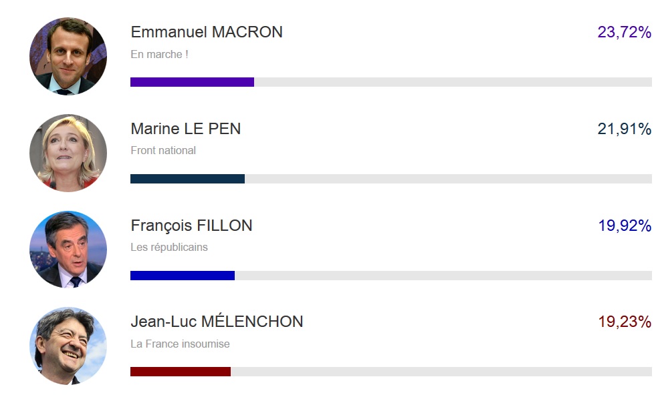The height and width of the screenshot is (411, 658).
Task: Select the Jean-Luc MÉLENCHON name heading
Action: pyautogui.click(x=217, y=321)
